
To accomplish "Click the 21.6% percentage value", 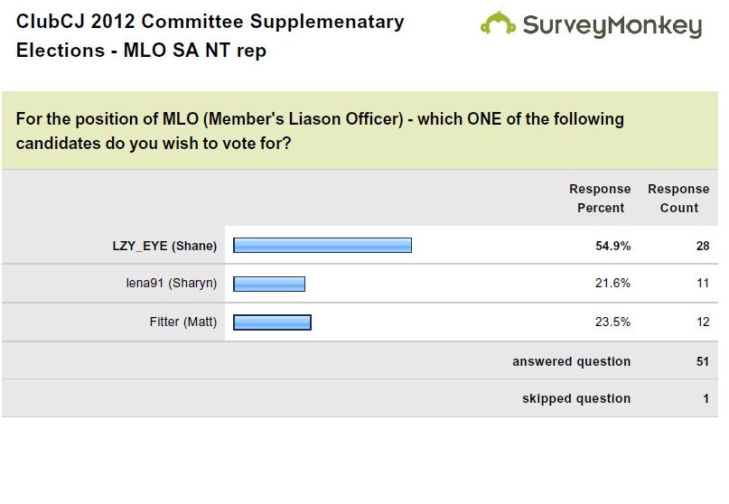I will point(612,283).
